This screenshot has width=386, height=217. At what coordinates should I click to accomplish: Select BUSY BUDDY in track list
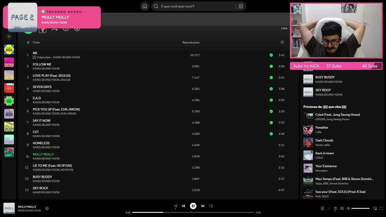(158, 179)
